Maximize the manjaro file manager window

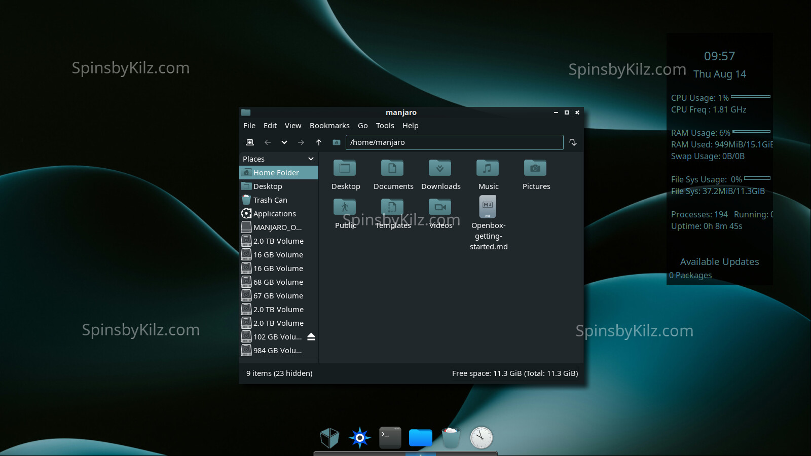point(567,112)
